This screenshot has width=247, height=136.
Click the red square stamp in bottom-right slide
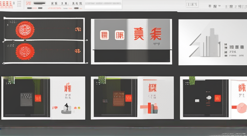tap(218, 98)
